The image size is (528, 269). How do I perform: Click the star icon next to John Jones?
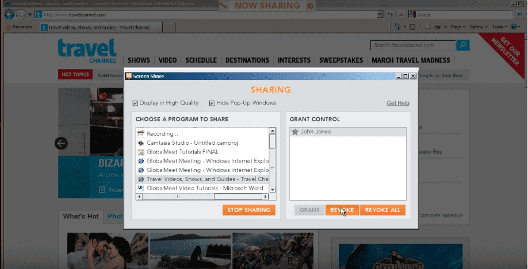coord(295,132)
